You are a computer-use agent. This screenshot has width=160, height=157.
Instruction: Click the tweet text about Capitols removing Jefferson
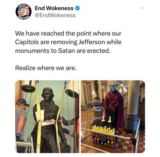coord(68,42)
